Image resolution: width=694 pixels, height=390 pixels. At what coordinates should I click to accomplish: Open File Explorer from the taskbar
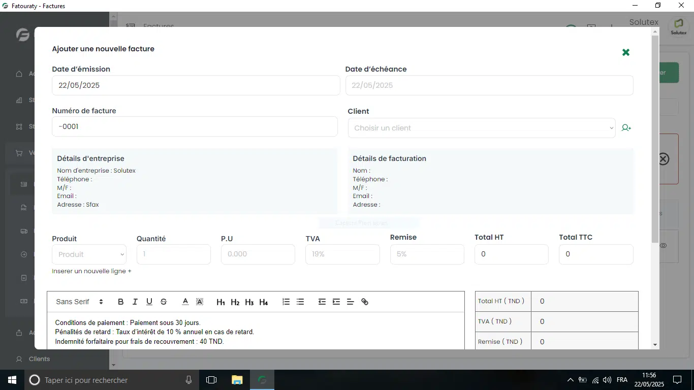point(237,380)
